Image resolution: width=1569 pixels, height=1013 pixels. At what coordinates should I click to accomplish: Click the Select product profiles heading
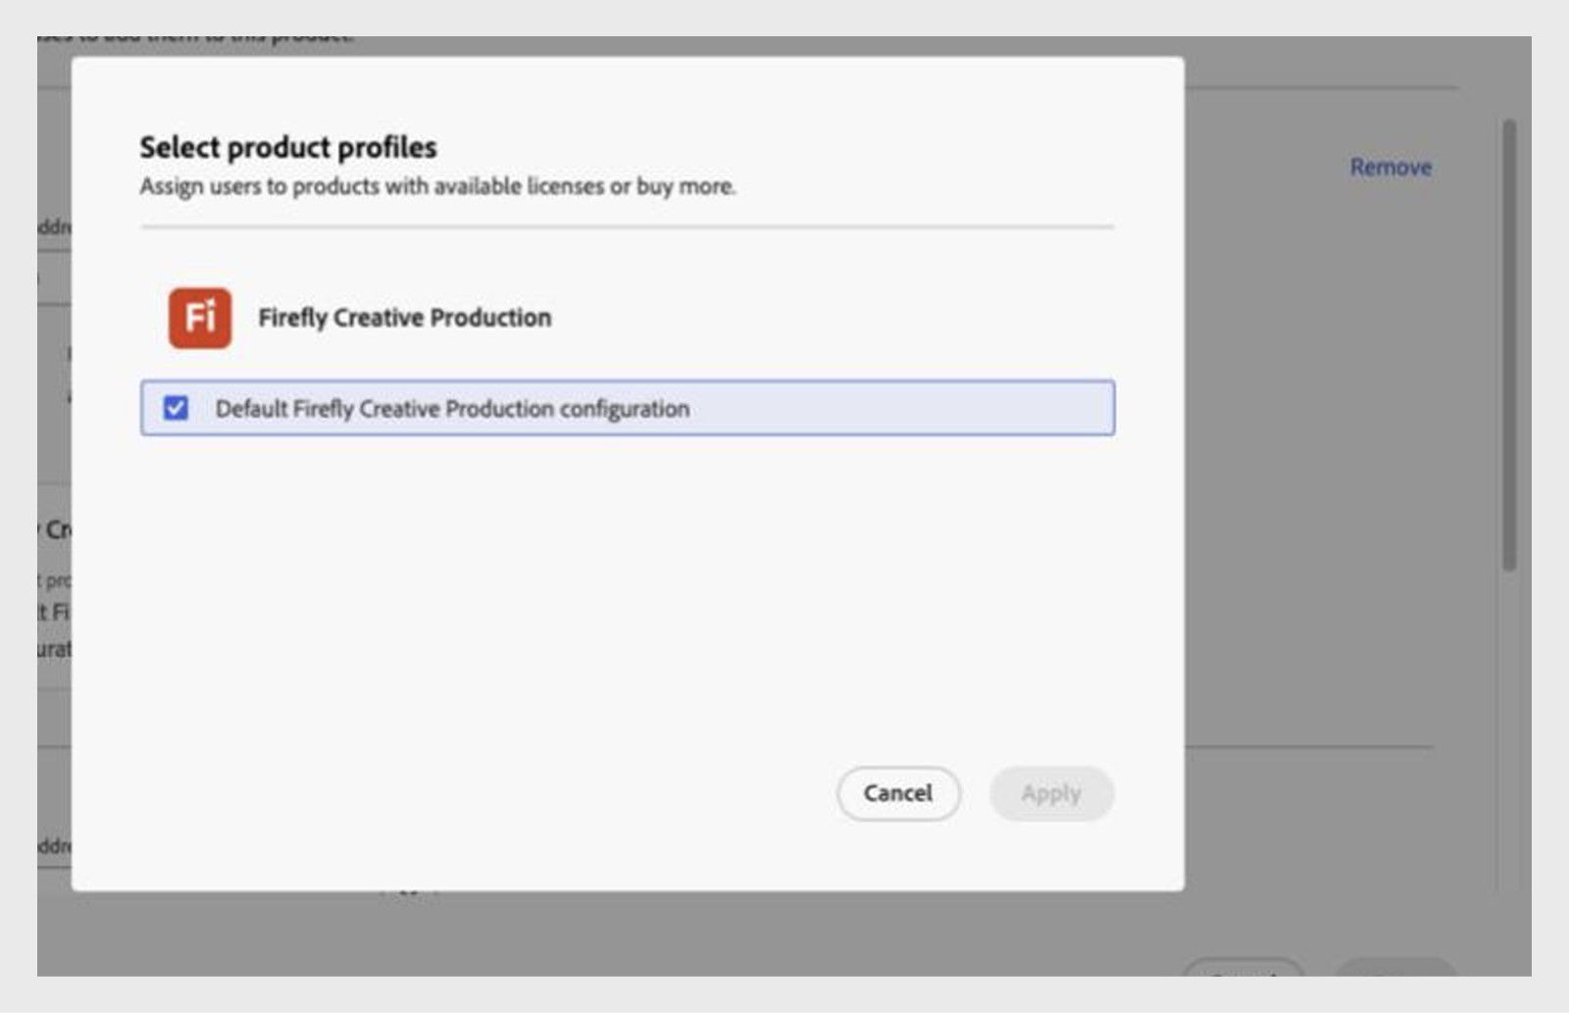(288, 147)
